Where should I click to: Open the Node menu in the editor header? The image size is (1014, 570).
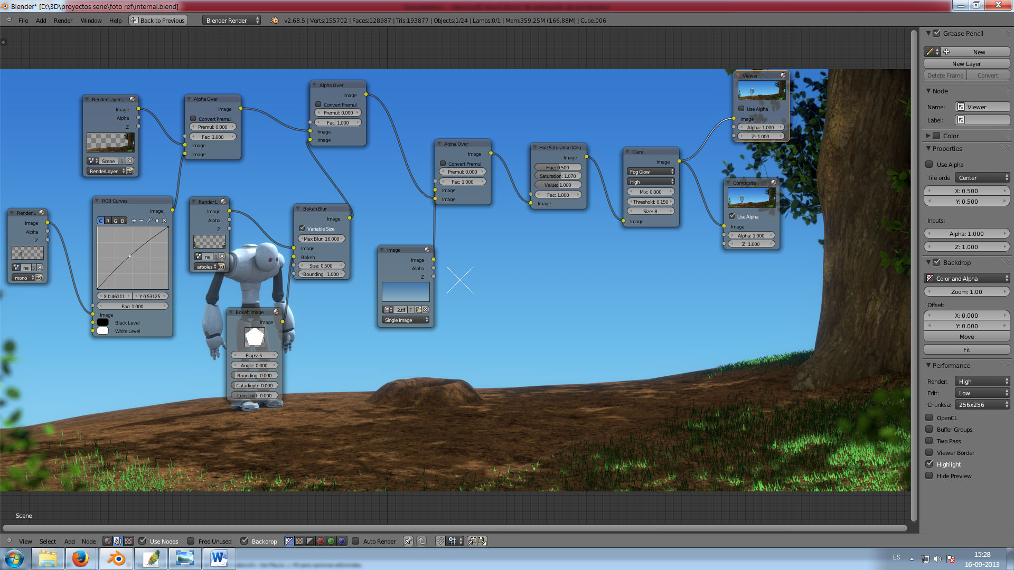click(x=89, y=541)
